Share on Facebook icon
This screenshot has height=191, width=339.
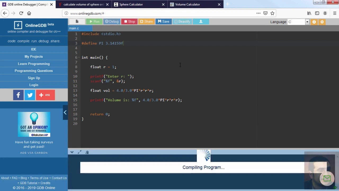pyautogui.click(x=18, y=95)
